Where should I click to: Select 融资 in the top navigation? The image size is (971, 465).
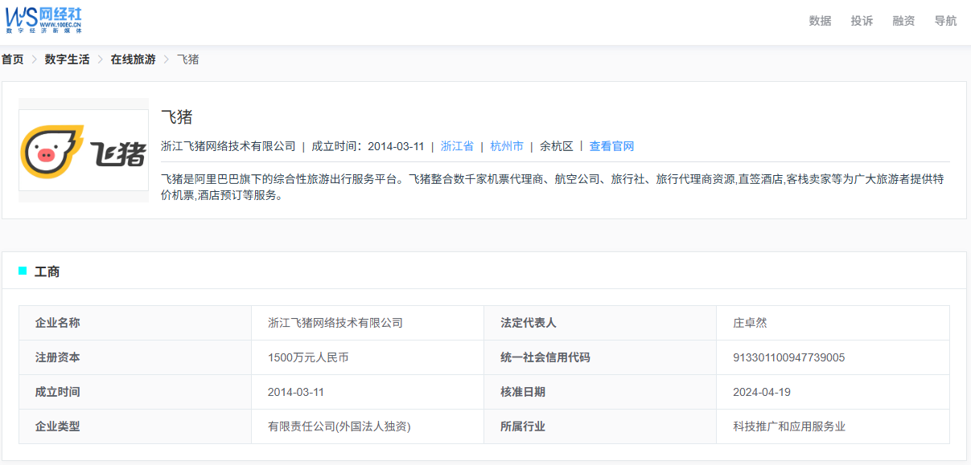[903, 21]
